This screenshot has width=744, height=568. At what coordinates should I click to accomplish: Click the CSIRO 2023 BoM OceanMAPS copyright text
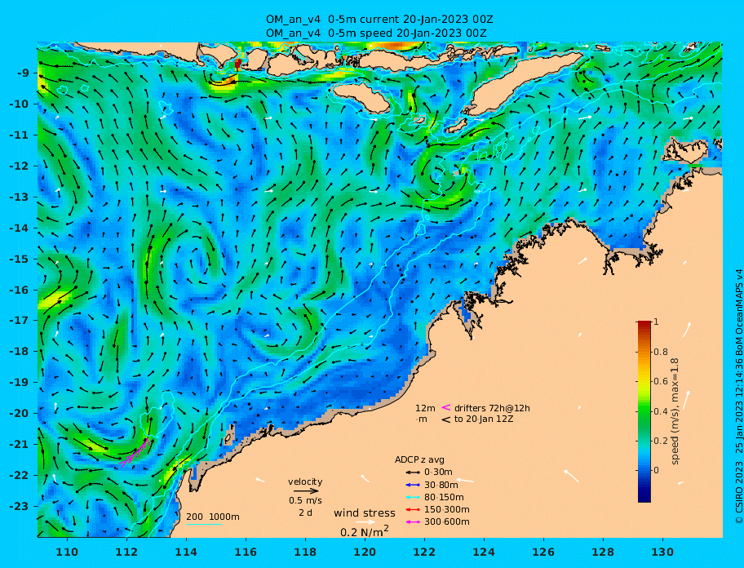pos(738,397)
